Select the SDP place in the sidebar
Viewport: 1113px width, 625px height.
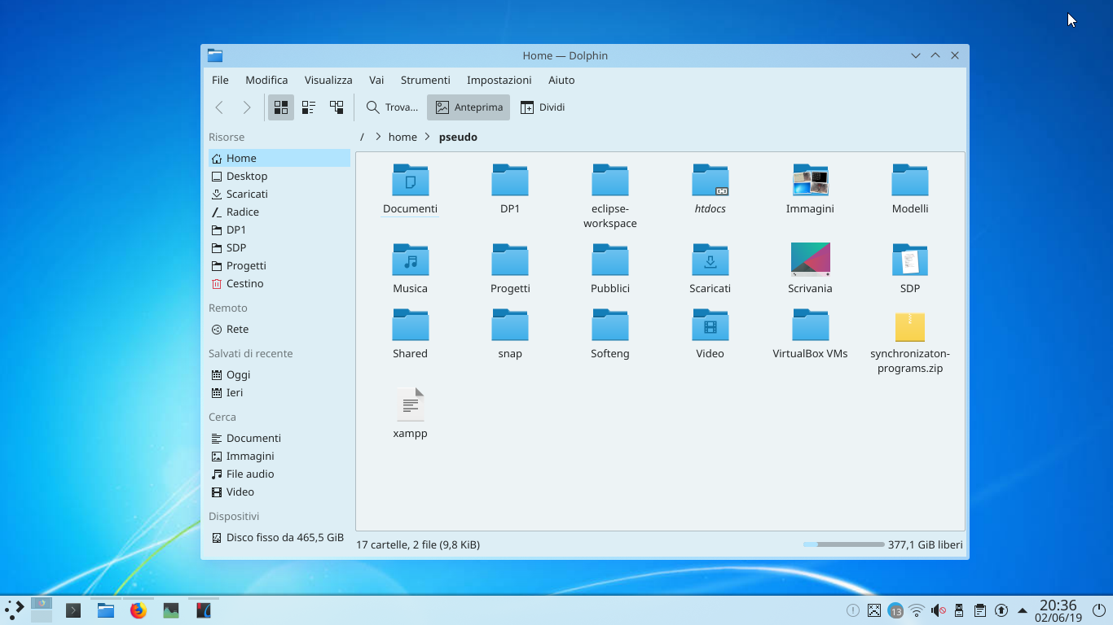coord(279,247)
